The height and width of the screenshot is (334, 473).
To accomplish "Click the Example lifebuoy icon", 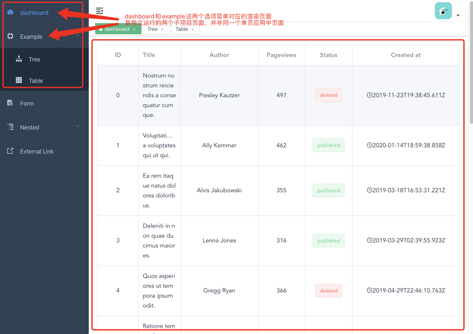I will (x=10, y=36).
